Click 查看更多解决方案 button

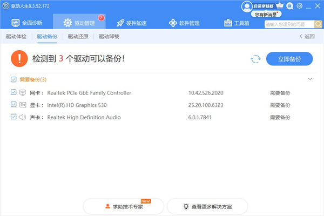coord(207,206)
